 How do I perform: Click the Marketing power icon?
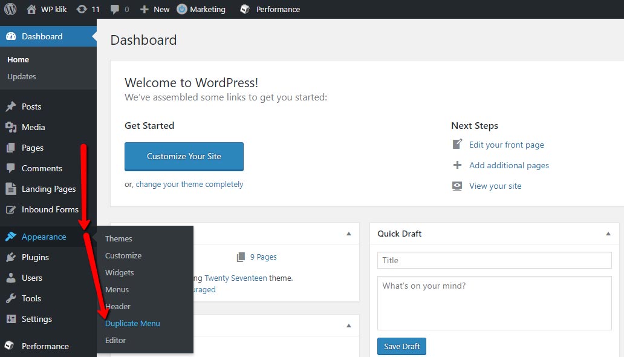tap(182, 9)
